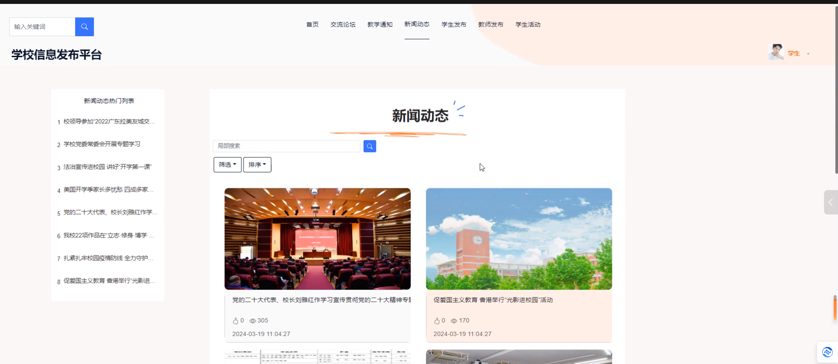Click date 2024-03-19 11:04:27 on first card

[x=261, y=334]
